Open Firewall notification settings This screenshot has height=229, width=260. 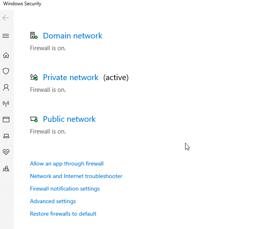(65, 189)
